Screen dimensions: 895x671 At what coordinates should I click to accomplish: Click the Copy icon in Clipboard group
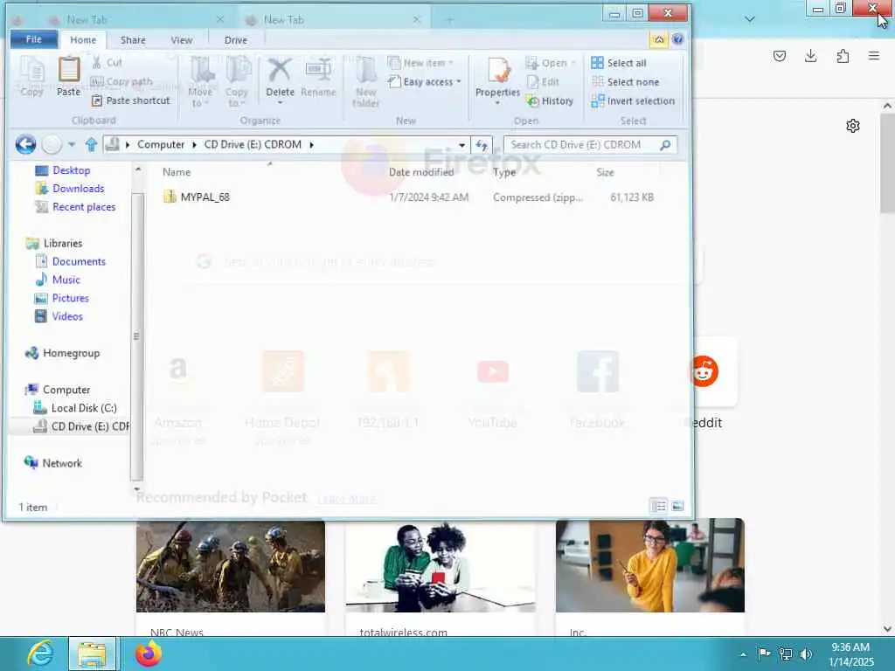32,71
